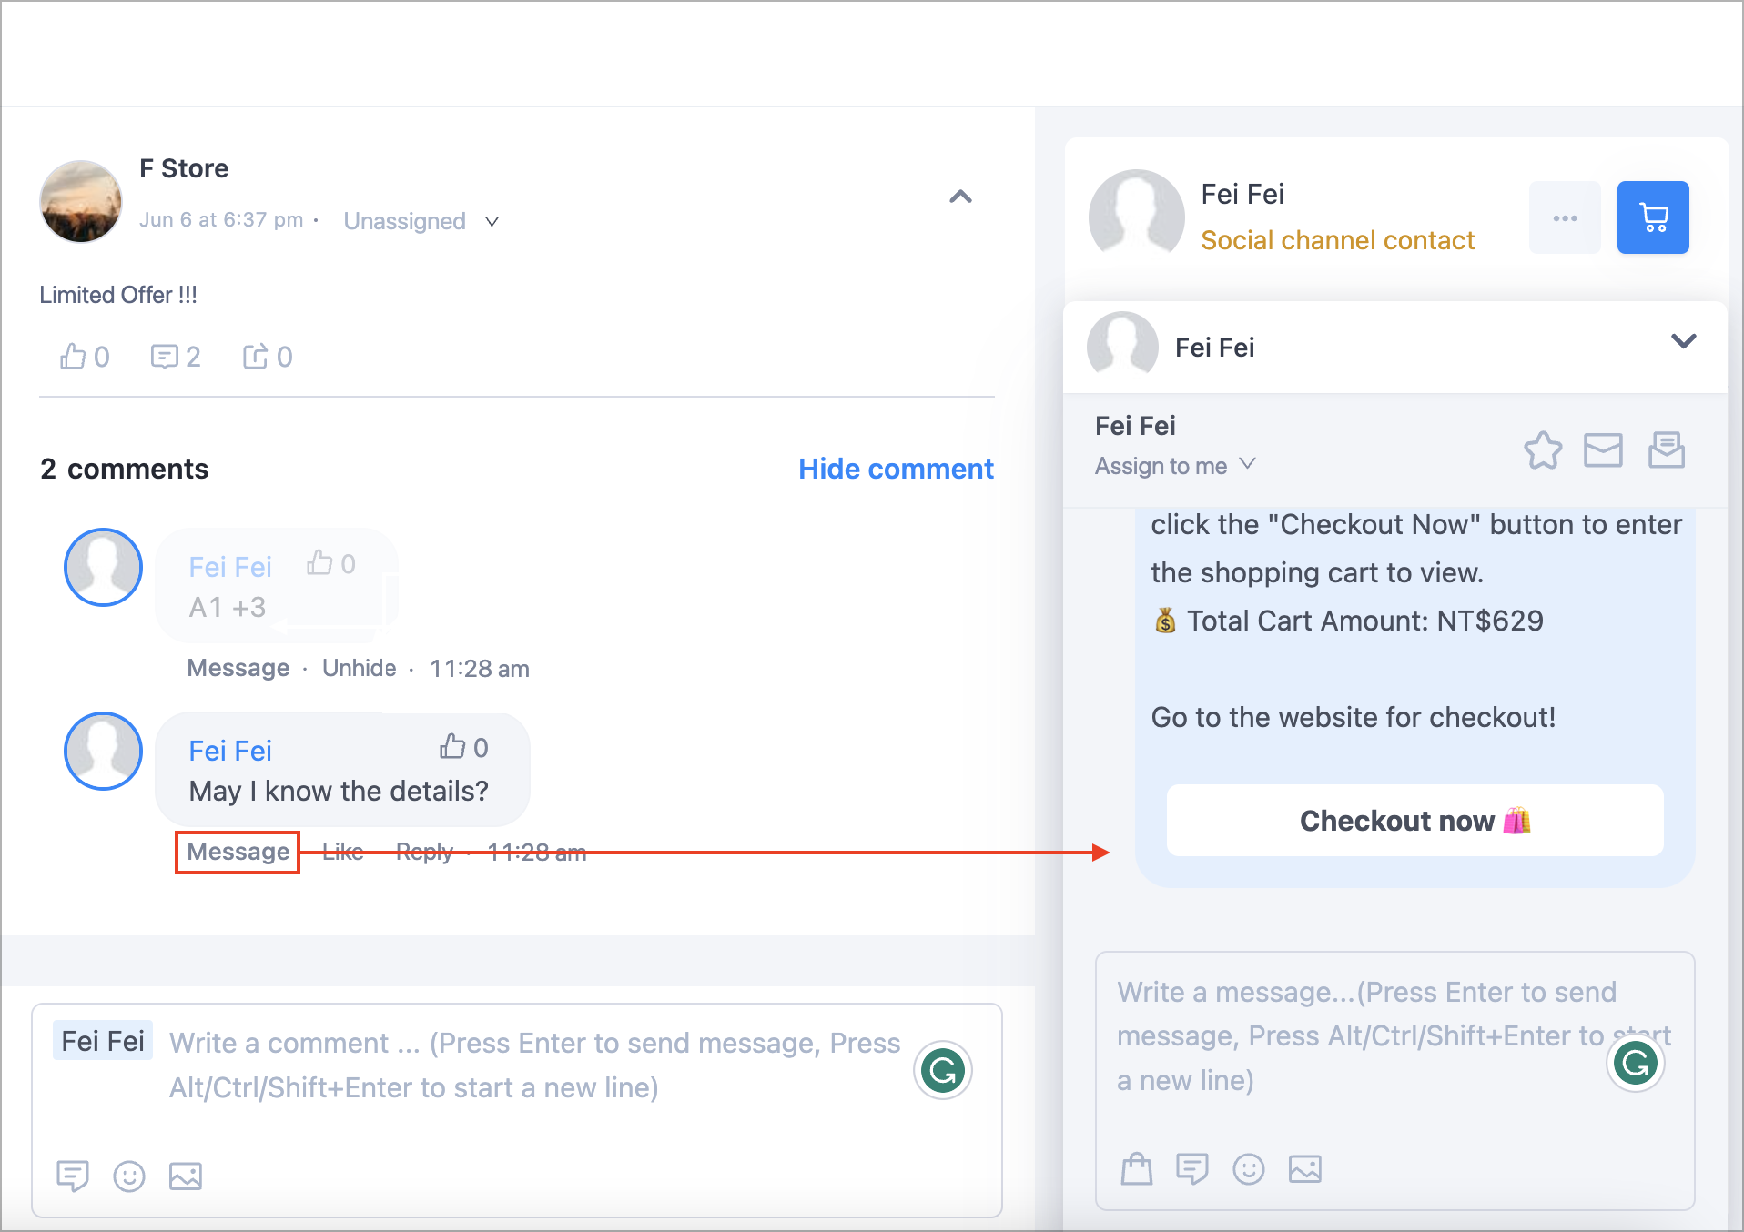Click the 'Jun 6 at 6:37 pm' timestamp
The height and width of the screenshot is (1232, 1744).
pos(221,220)
